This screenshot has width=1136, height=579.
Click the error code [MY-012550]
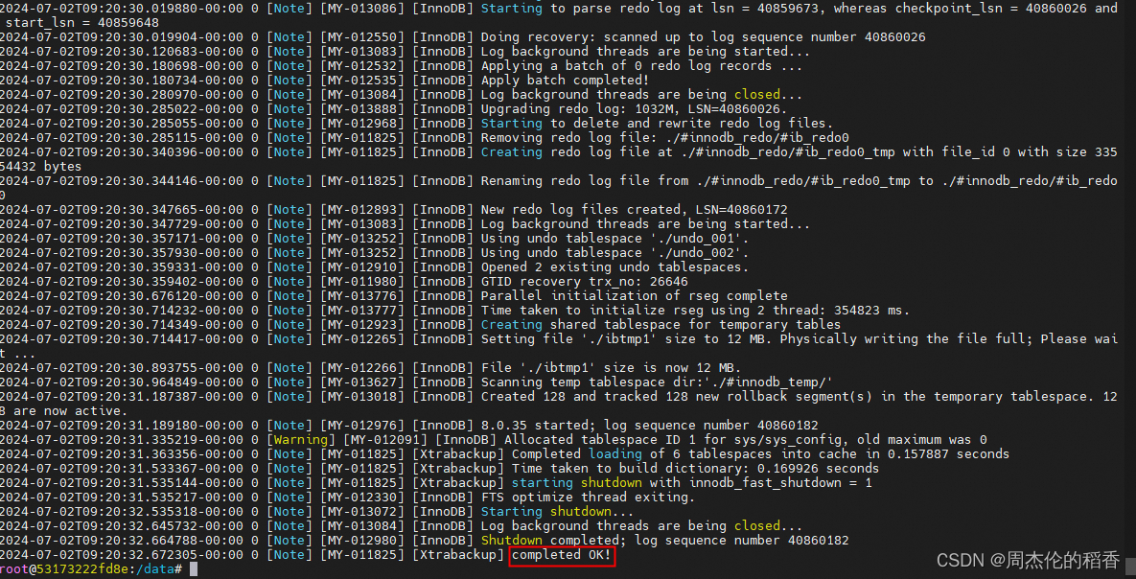pos(363,37)
